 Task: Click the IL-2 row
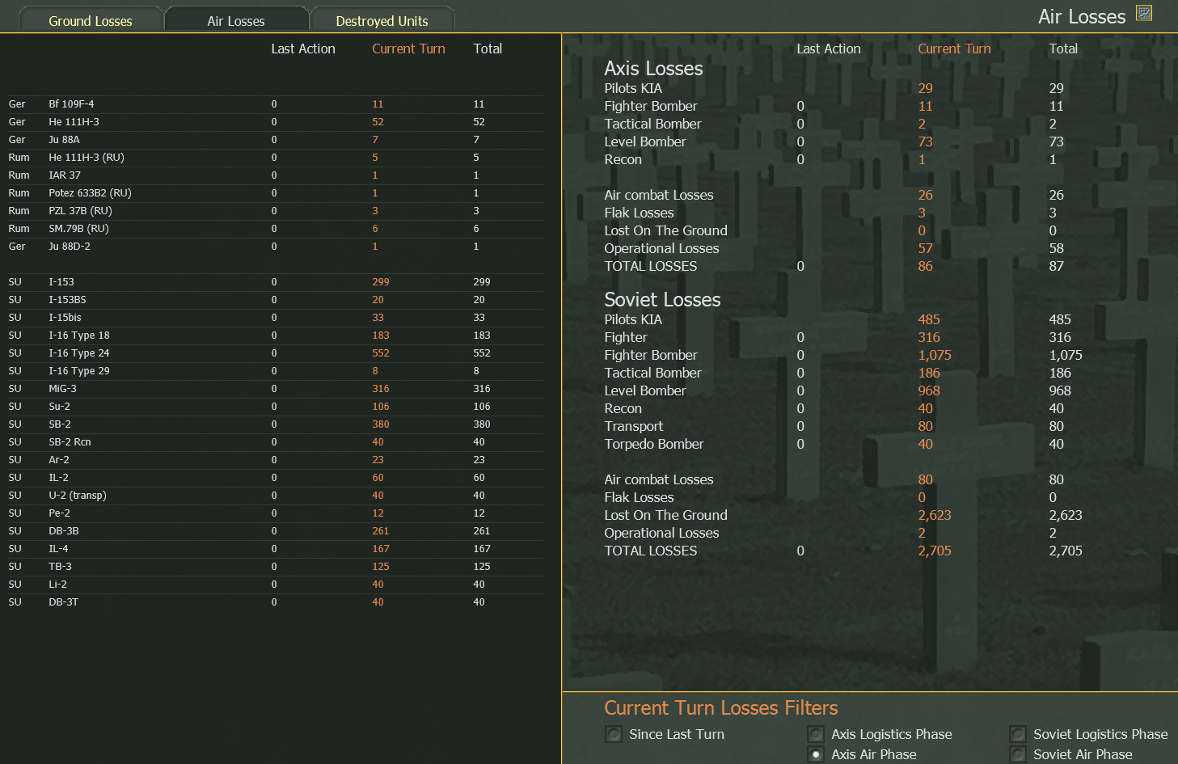click(x=275, y=478)
